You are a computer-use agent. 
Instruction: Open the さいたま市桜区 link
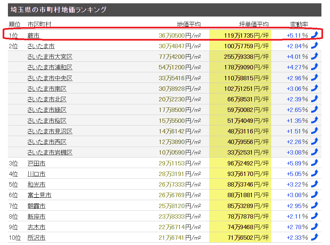pyautogui.click(x=47, y=121)
